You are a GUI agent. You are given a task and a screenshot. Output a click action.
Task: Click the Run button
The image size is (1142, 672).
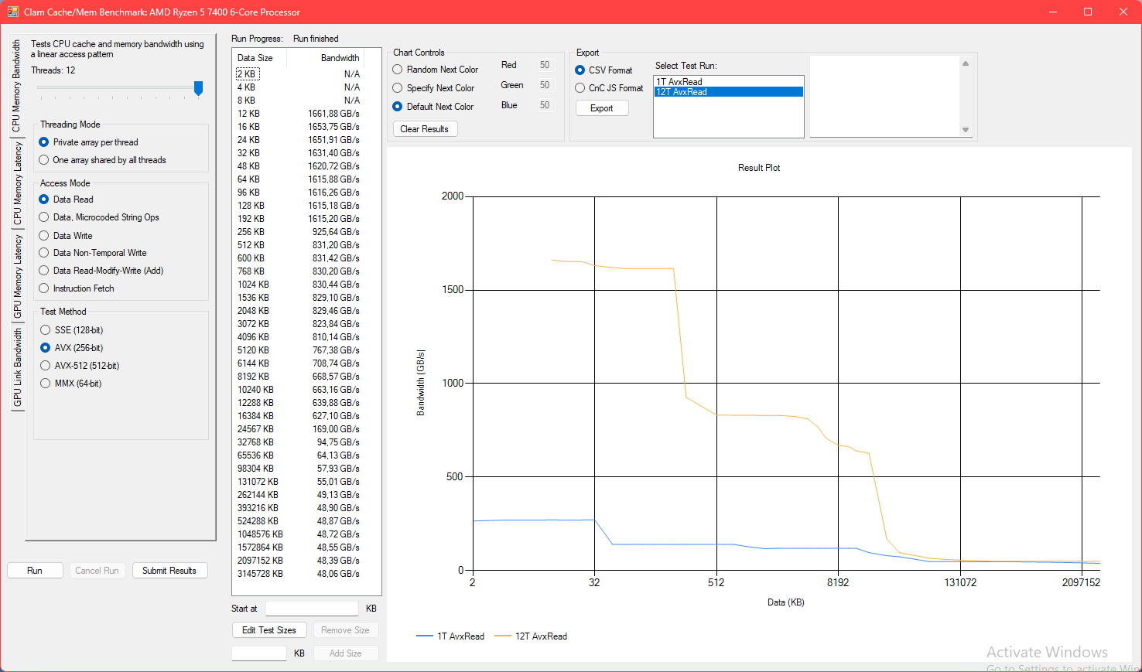coord(35,571)
